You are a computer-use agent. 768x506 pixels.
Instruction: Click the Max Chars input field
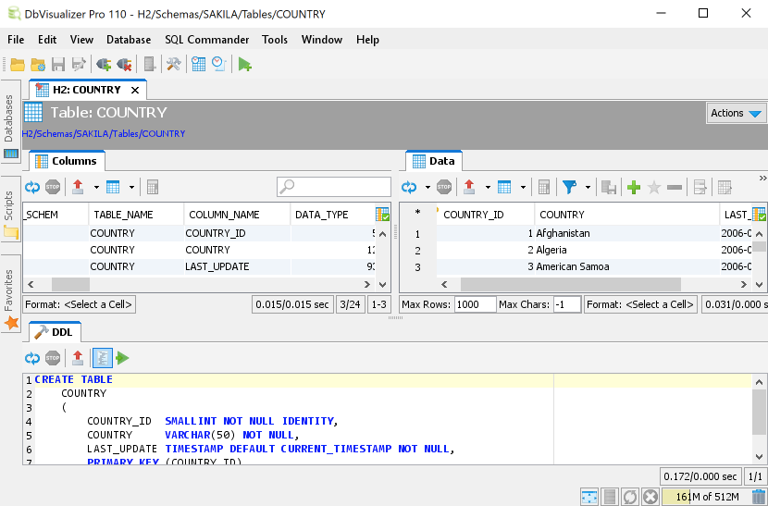click(567, 304)
